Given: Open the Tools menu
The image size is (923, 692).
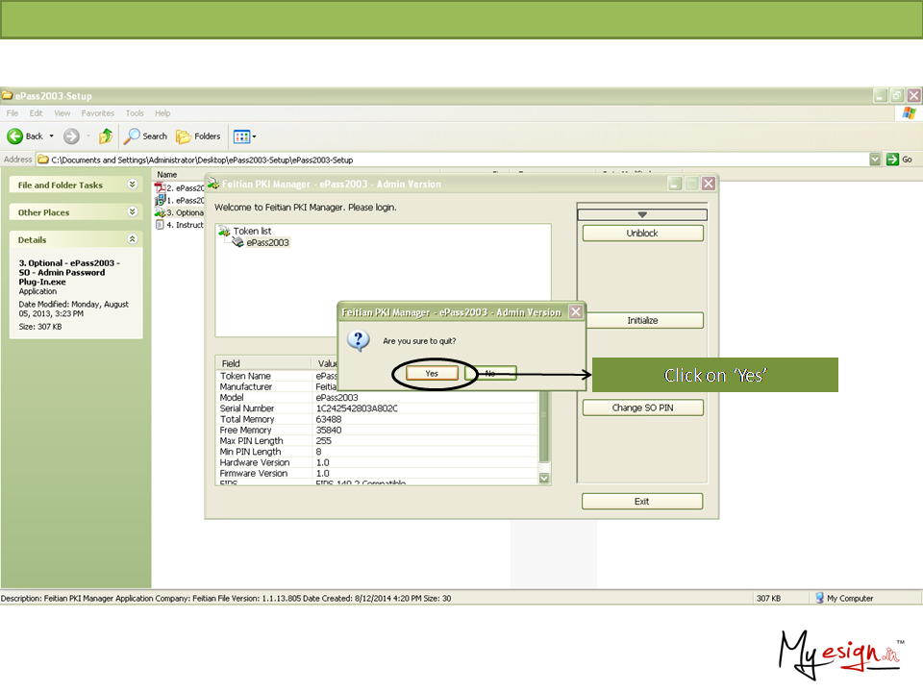Looking at the screenshot, I should point(135,113).
